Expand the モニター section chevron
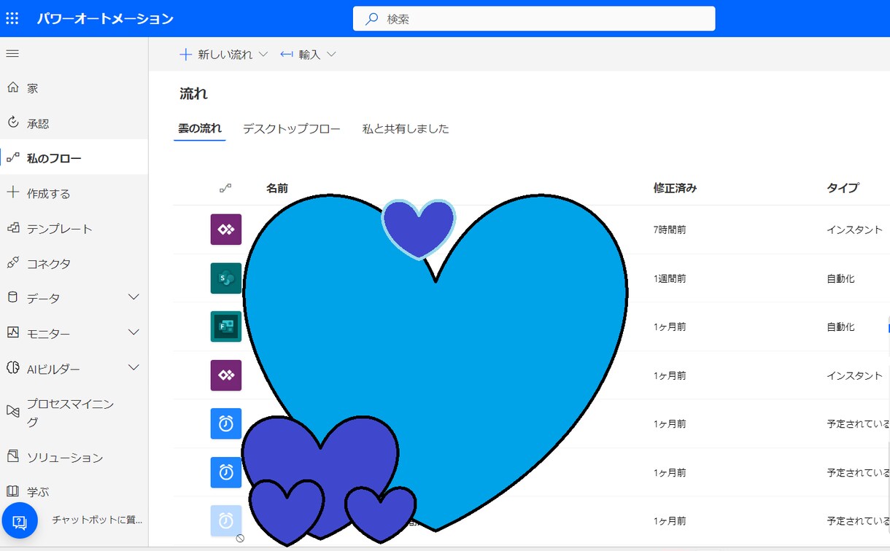This screenshot has height=551, width=890. point(133,332)
